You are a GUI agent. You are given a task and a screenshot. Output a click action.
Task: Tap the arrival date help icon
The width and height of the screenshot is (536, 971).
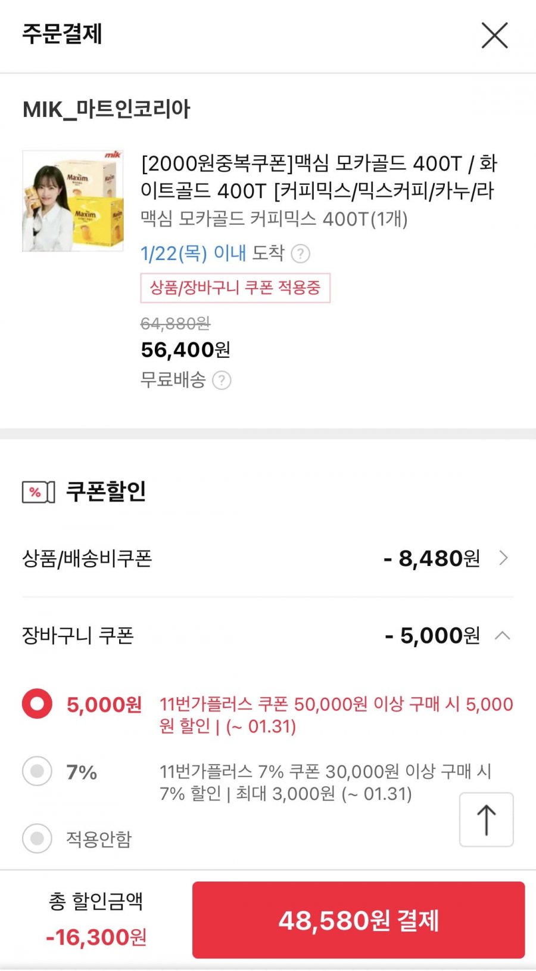(x=301, y=254)
